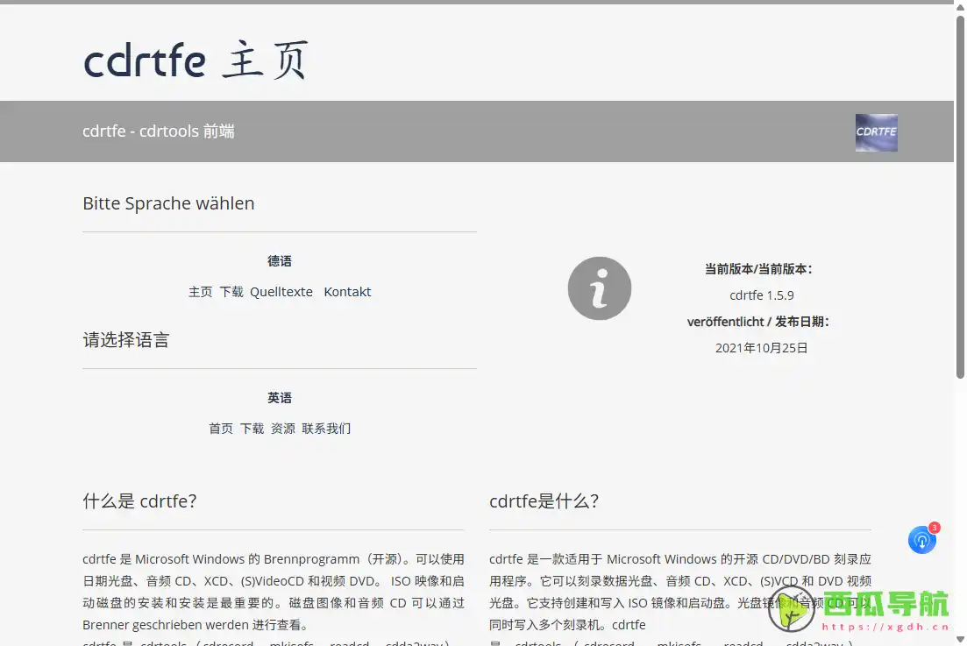Screen dimensions: 967x646
Task: Click the 2021年10月25日 release date
Action: (762, 348)
